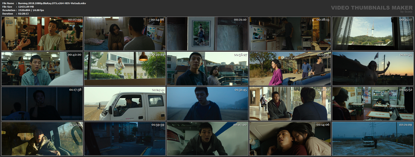Open the thumbnail stamped 01:59:59

(125, 139)
